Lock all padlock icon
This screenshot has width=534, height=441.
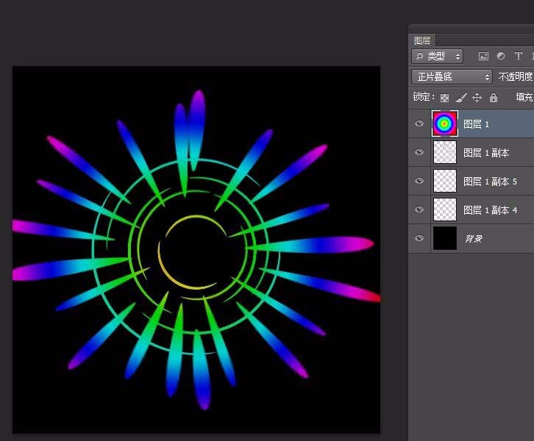pos(493,98)
